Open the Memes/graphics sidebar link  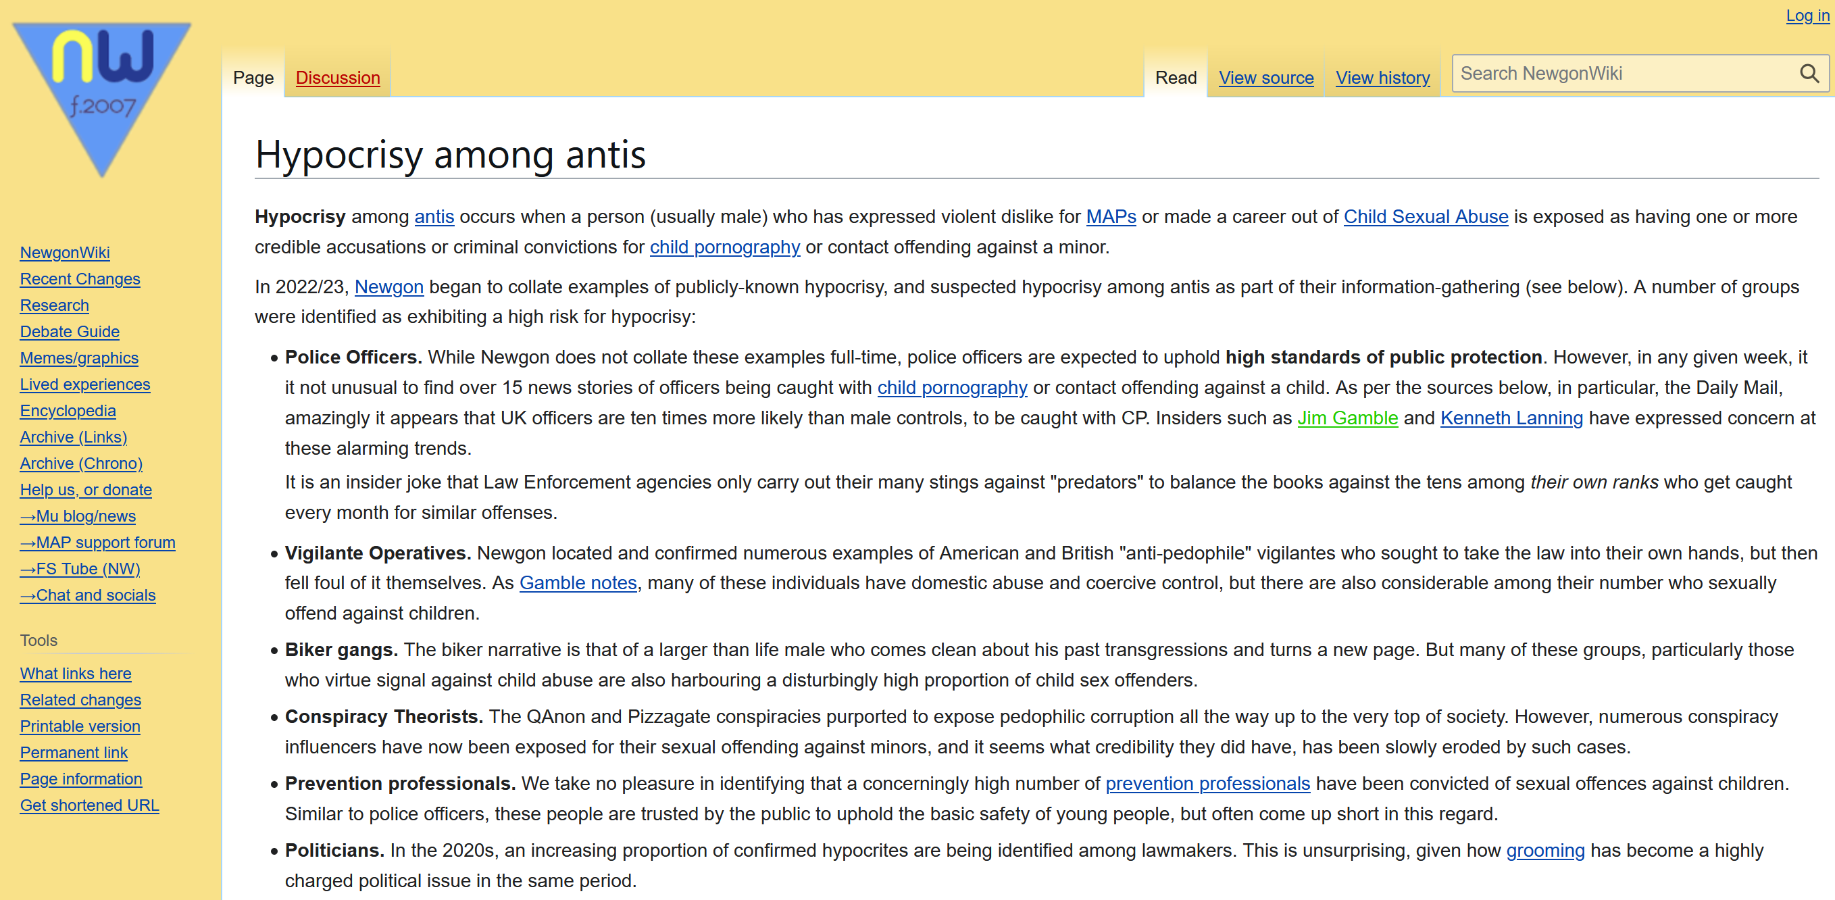point(79,357)
